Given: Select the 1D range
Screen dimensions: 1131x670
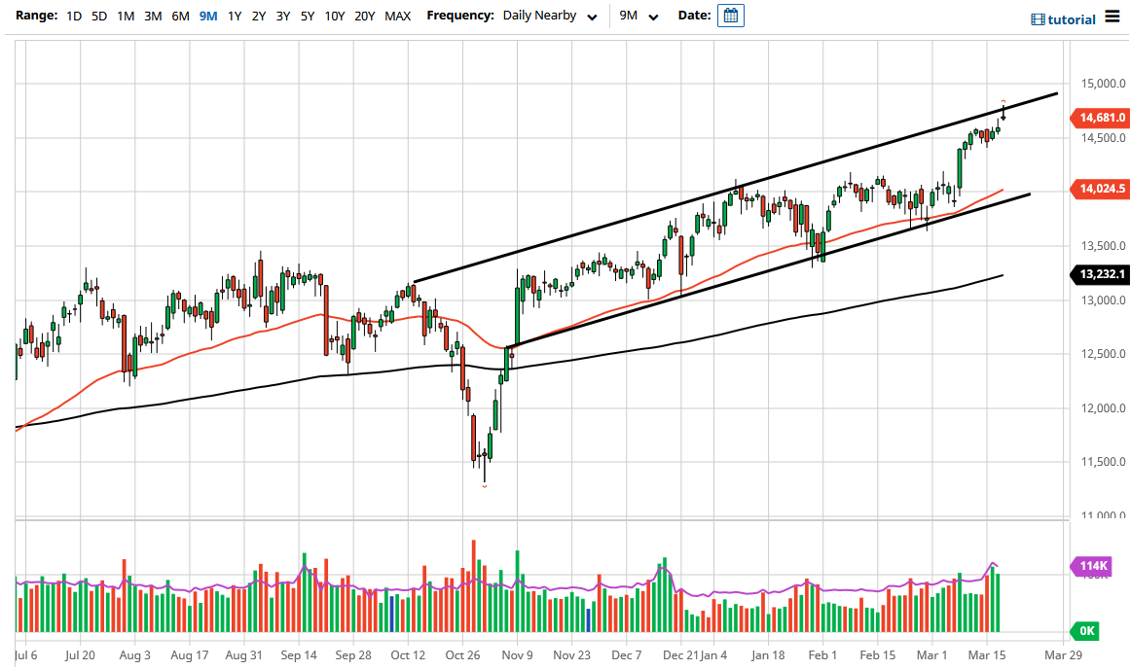Looking at the screenshot, I should (x=73, y=16).
